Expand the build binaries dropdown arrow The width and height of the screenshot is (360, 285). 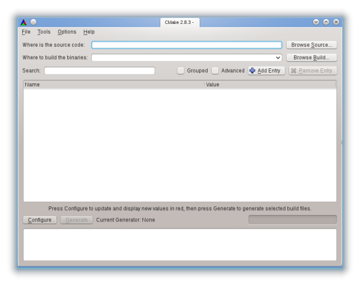(278, 58)
